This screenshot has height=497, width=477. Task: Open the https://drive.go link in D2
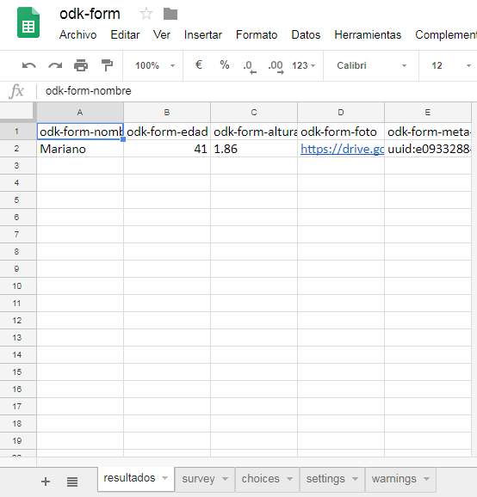[342, 149]
